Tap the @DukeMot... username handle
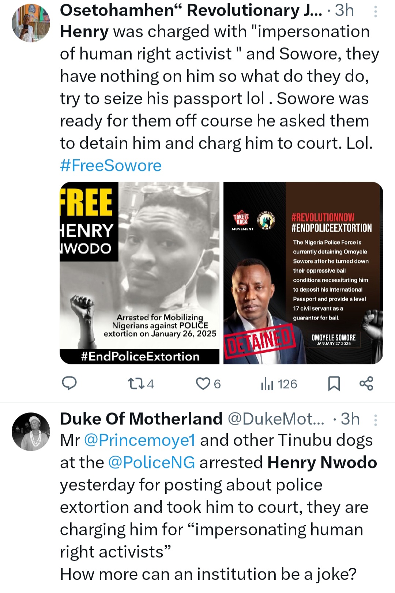Screen dimensions: 395x593 tap(276, 419)
